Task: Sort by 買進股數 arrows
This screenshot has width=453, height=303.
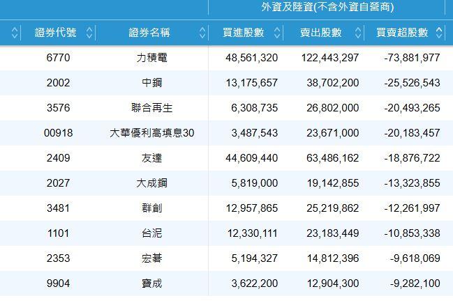Action: coord(277,33)
